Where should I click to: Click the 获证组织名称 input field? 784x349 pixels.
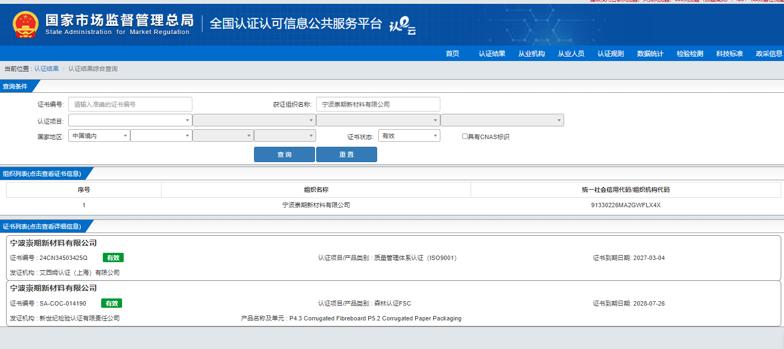click(378, 104)
